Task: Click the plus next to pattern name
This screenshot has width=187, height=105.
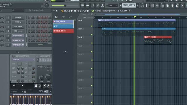Action: [138, 6]
